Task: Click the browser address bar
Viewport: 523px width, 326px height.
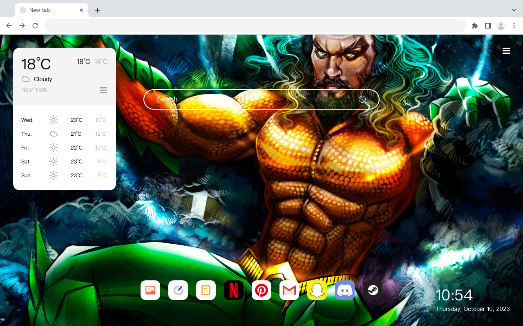Action: [x=255, y=26]
